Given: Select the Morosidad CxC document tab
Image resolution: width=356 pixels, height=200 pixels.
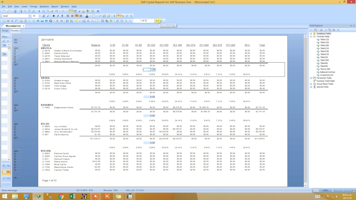Looking at the screenshot, I should pos(13,26).
